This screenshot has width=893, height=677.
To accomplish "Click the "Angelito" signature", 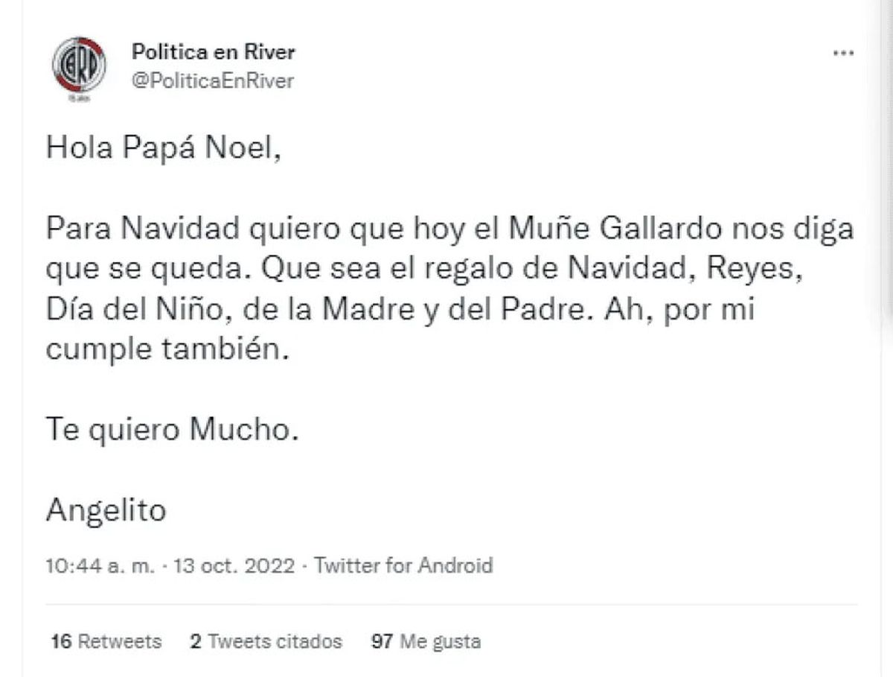I will coord(105,510).
